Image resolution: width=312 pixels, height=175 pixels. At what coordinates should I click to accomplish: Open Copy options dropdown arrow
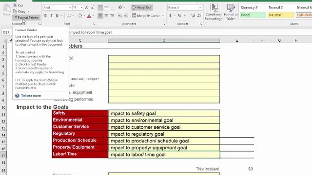[x=29, y=12]
